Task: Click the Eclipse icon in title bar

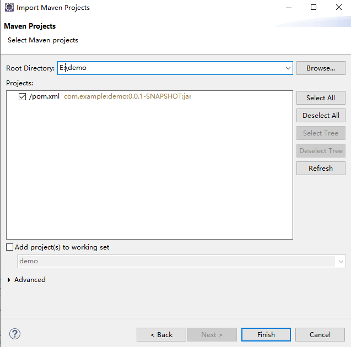Action: (x=9, y=8)
